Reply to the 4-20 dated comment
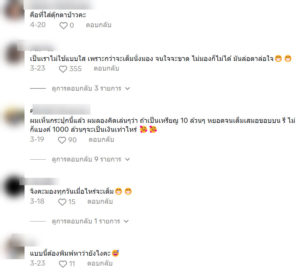Screen dimensions: 297x271 click(99, 25)
